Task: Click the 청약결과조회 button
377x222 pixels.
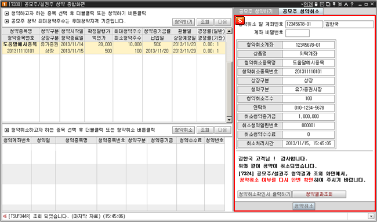Action: click(x=319, y=194)
